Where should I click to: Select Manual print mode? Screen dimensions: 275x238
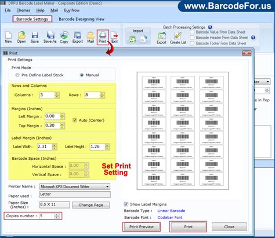[x=82, y=75]
